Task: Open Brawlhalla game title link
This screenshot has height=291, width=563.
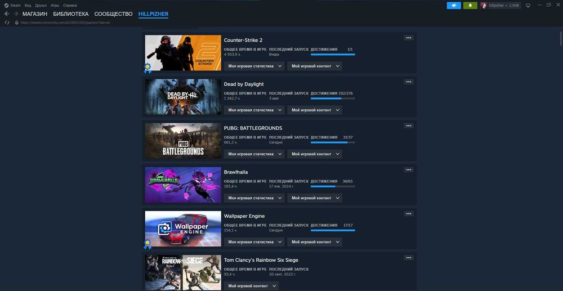Action: [x=236, y=172]
